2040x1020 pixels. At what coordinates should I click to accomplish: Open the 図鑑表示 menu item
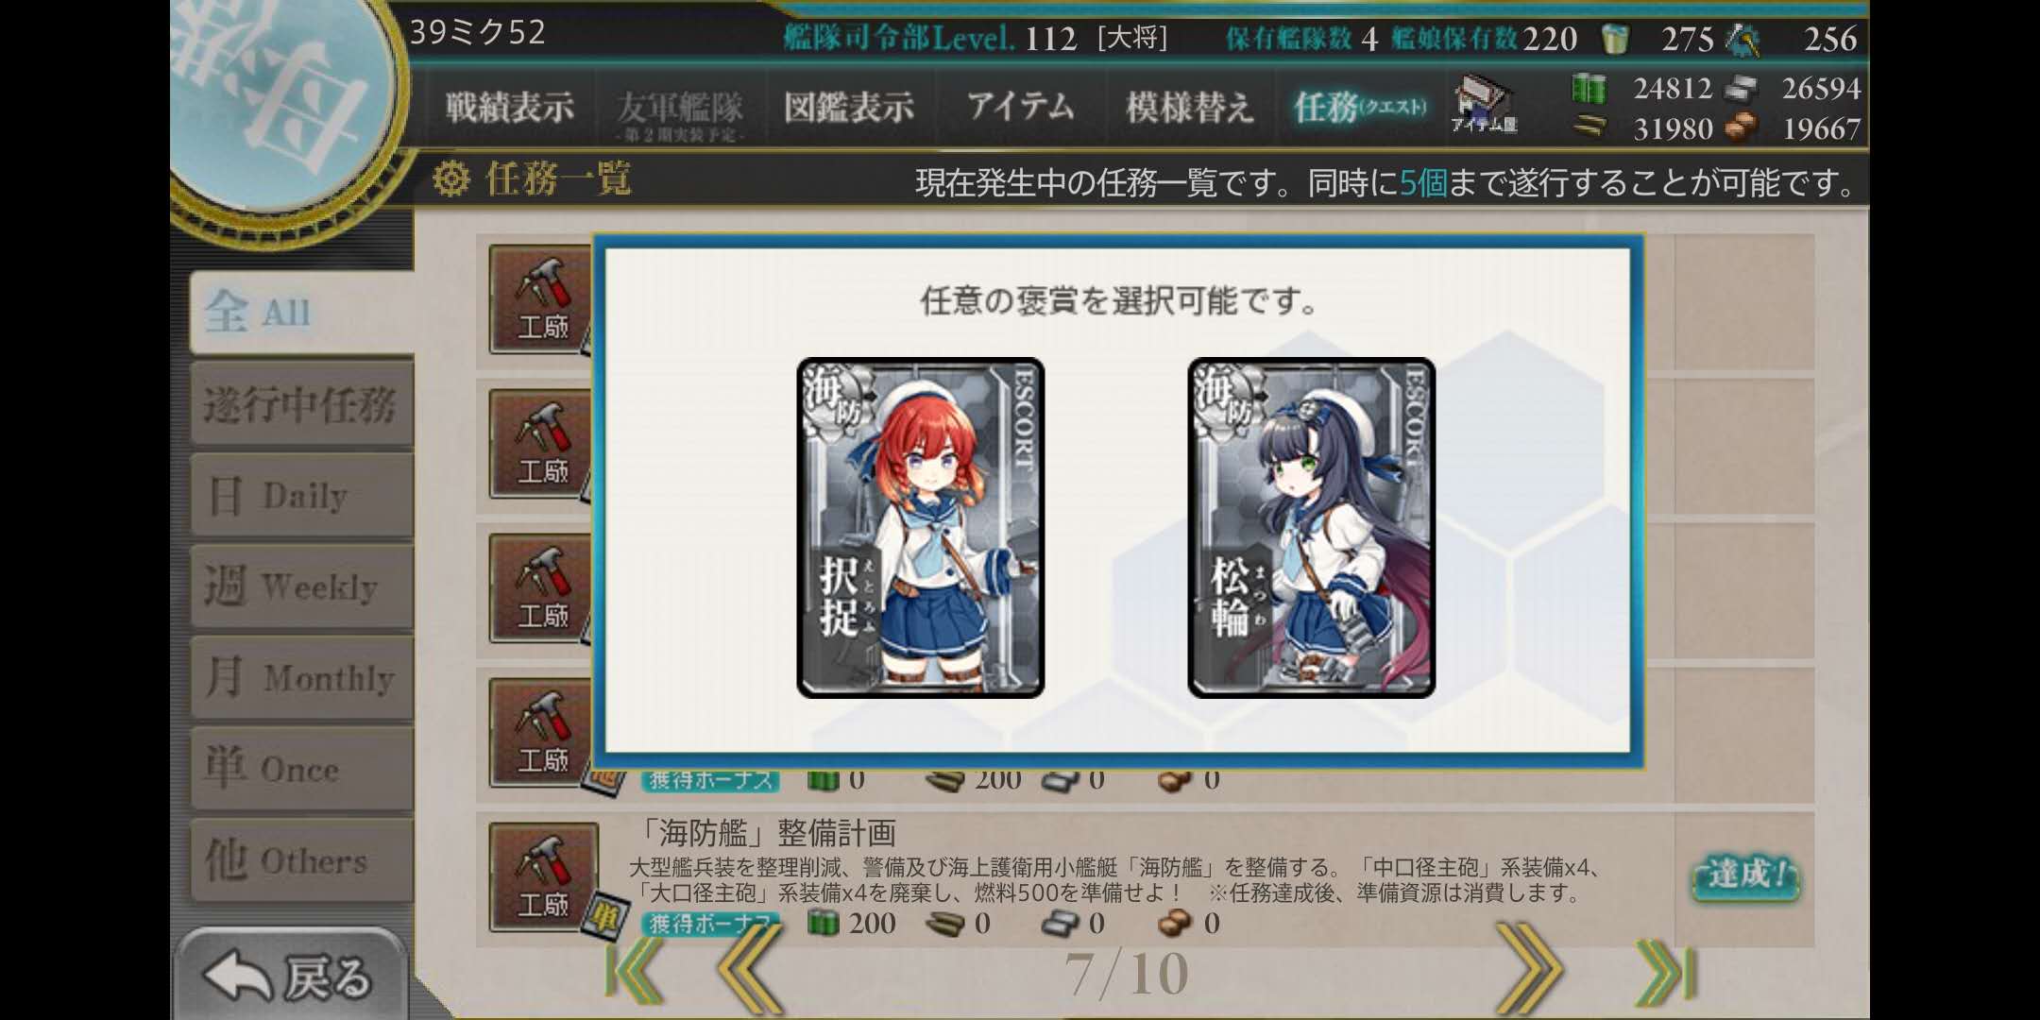849,107
